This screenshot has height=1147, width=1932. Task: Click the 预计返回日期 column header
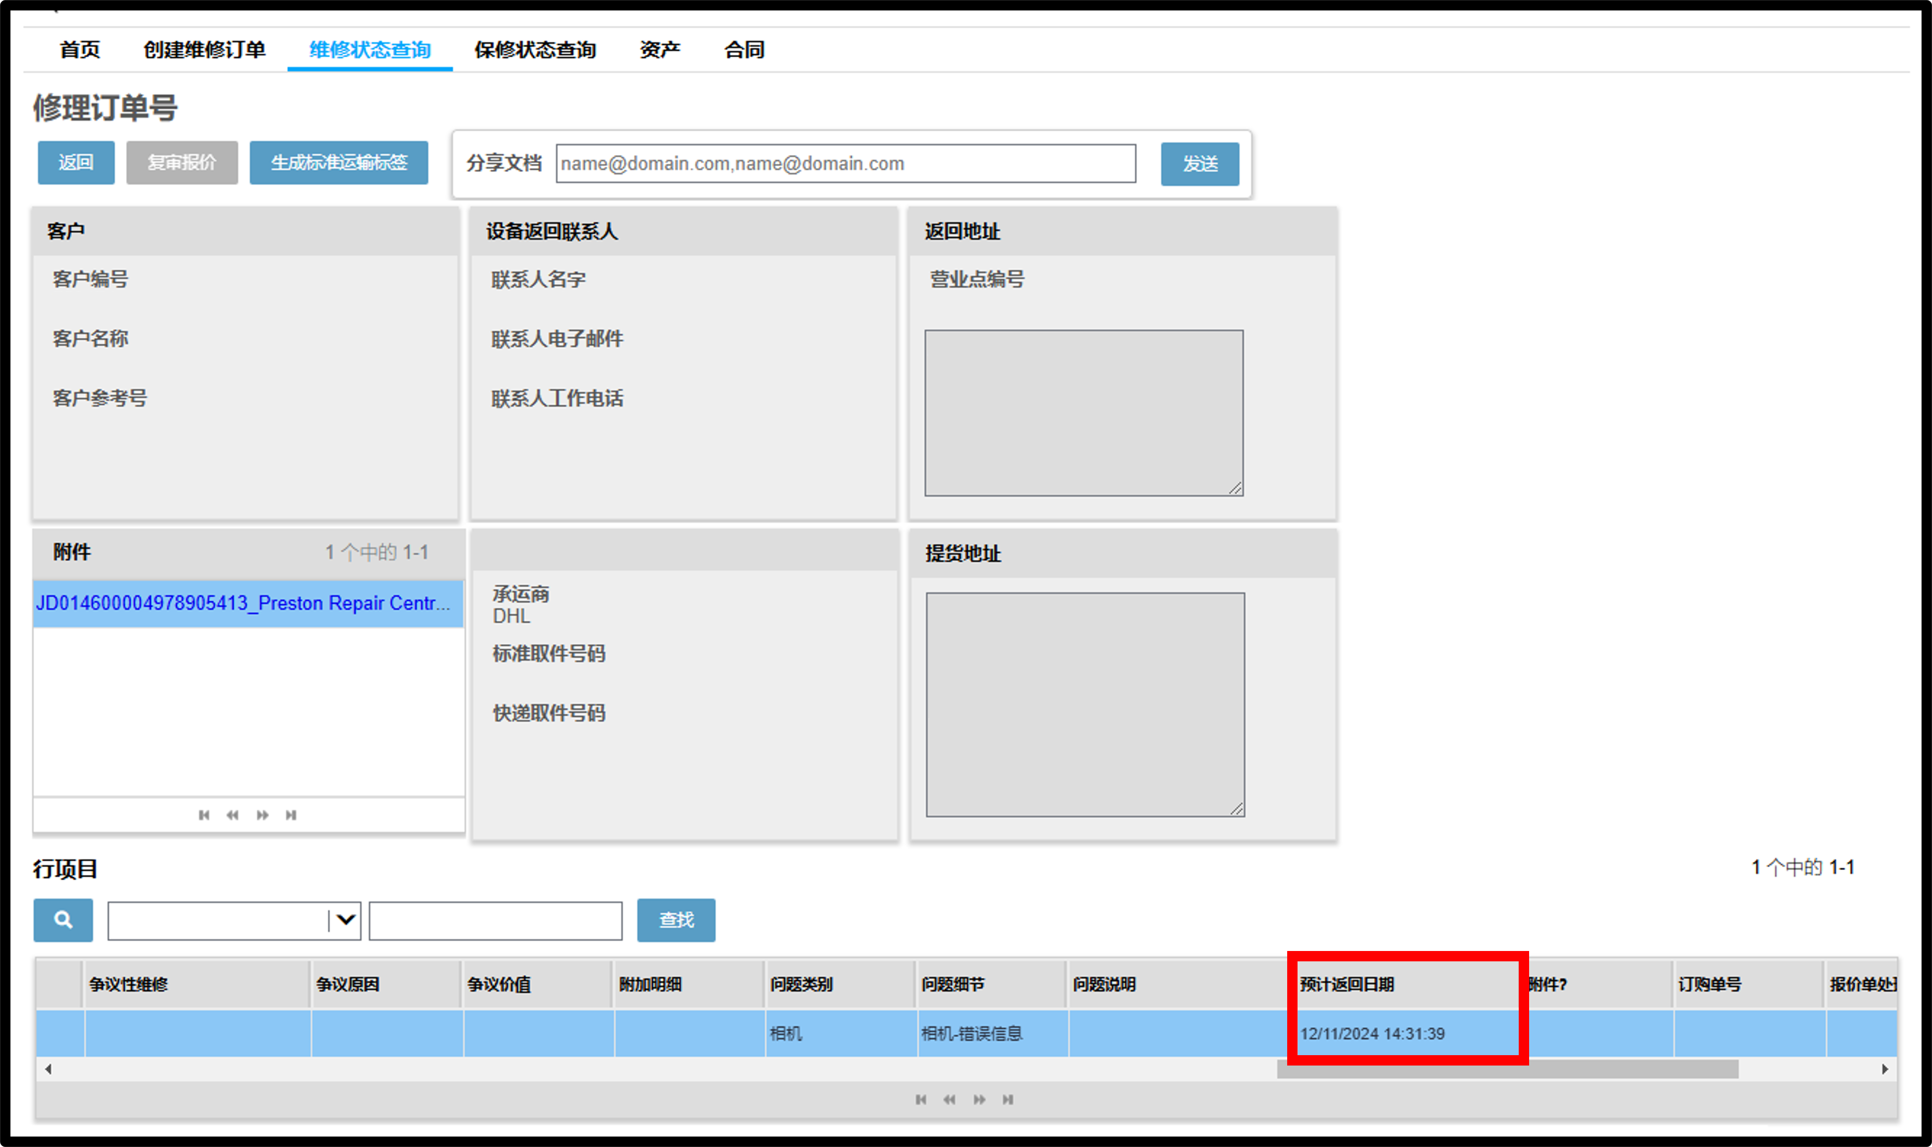tap(1407, 985)
